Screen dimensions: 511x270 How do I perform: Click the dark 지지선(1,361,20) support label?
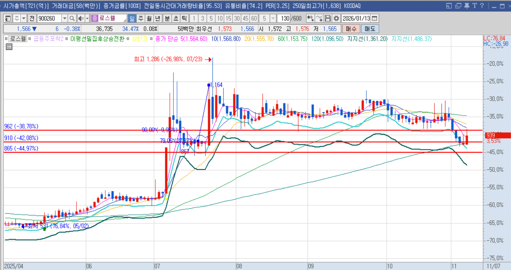pyautogui.click(x=367, y=39)
